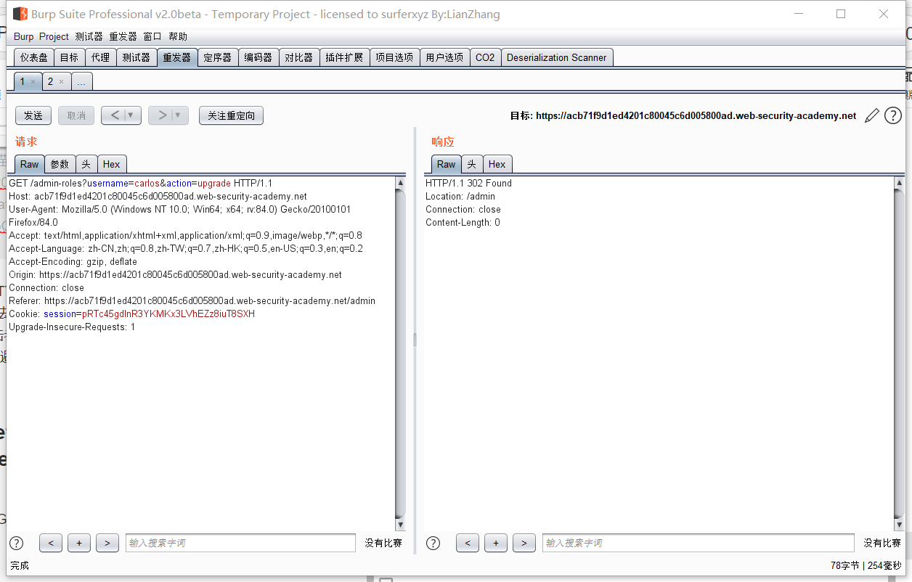This screenshot has width=912, height=582.
Task: Switch to the 代理 (Proxy) tab
Action: 101,57
